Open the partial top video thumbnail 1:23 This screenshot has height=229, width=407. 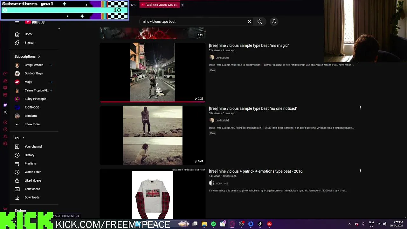(x=153, y=33)
